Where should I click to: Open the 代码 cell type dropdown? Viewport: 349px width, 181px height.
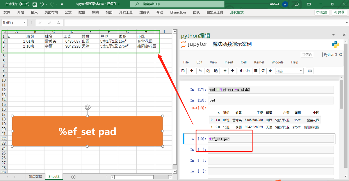pos(289,71)
